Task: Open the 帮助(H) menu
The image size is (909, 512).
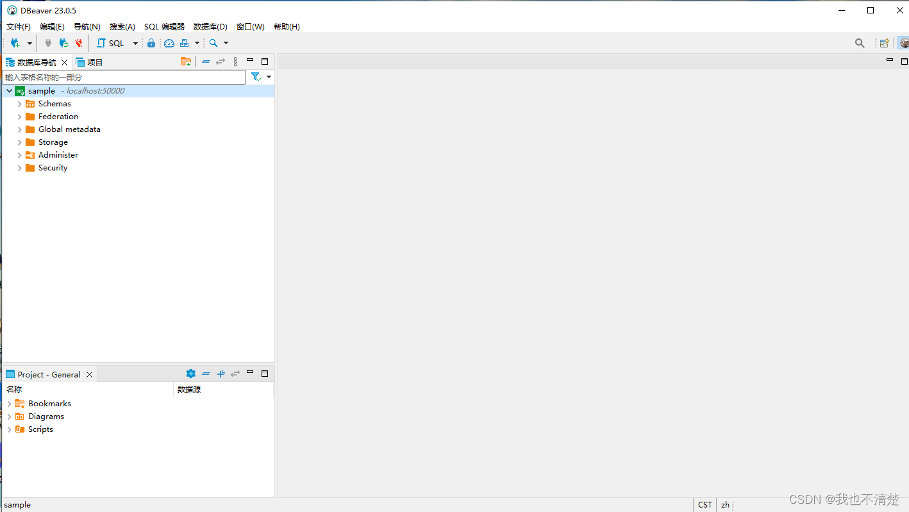Action: (x=287, y=27)
